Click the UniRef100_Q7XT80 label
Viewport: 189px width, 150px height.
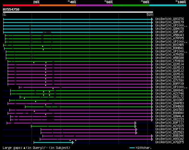point(170,81)
